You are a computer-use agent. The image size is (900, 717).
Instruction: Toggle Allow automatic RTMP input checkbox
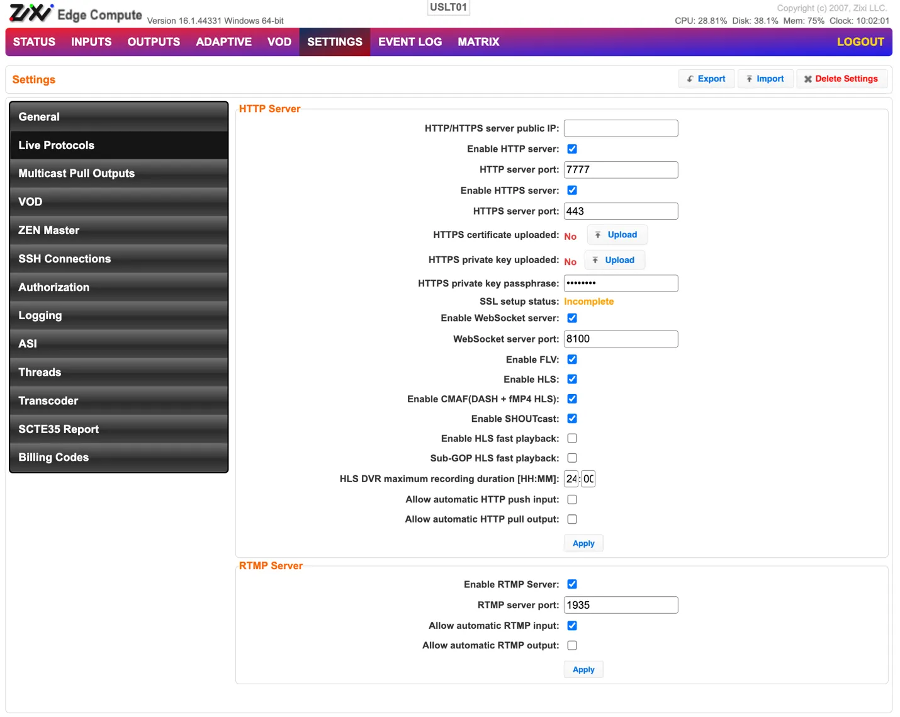(x=572, y=626)
